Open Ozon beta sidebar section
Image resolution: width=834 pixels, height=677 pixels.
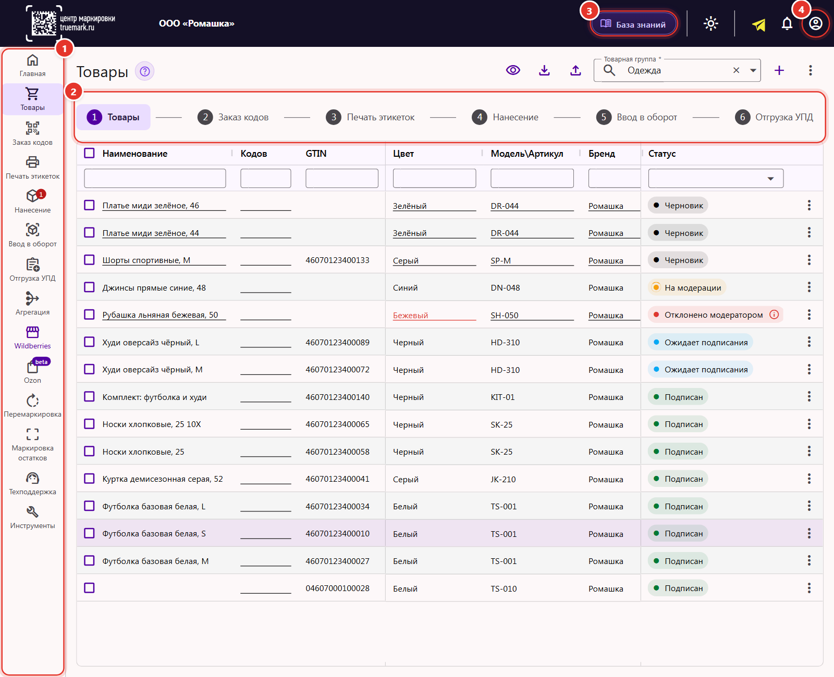pyautogui.click(x=32, y=371)
